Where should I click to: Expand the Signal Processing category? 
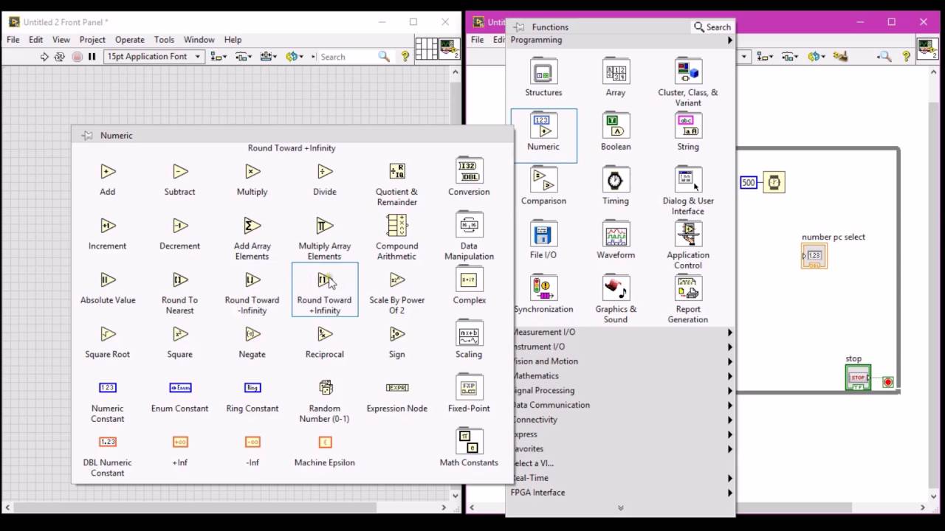(621, 390)
